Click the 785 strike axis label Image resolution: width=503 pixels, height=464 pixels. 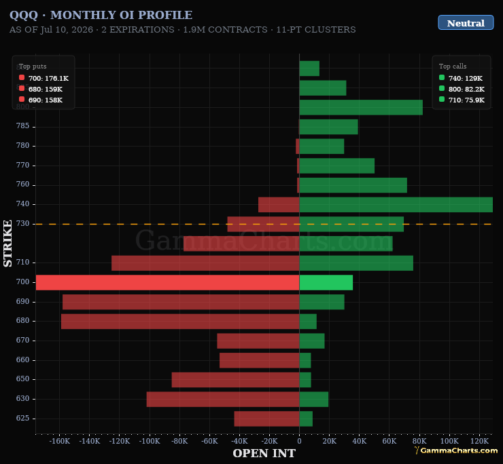(23, 126)
